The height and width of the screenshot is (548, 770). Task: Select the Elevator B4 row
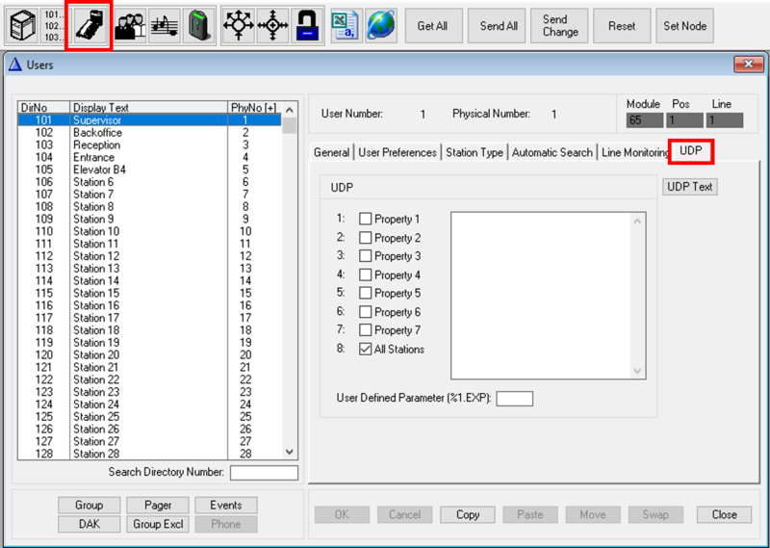(149, 170)
